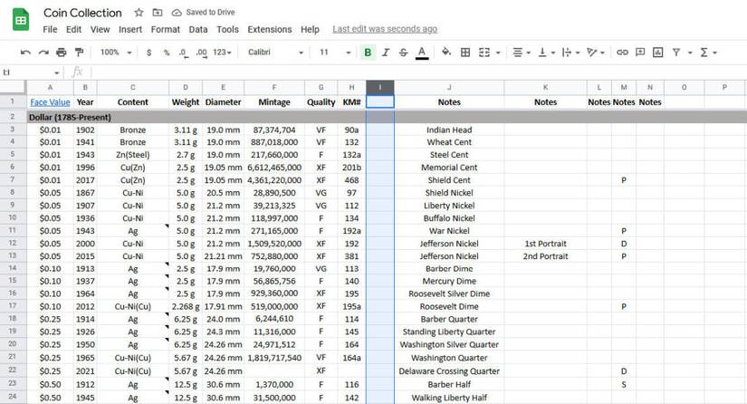The height and width of the screenshot is (404, 747).
Task: Open the fill color picker
Action: tap(445, 53)
